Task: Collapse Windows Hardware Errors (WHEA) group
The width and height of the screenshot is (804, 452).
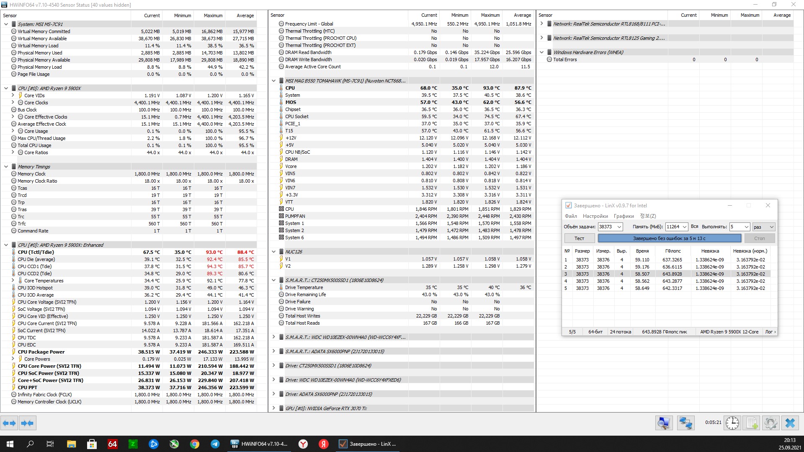Action: (542, 52)
